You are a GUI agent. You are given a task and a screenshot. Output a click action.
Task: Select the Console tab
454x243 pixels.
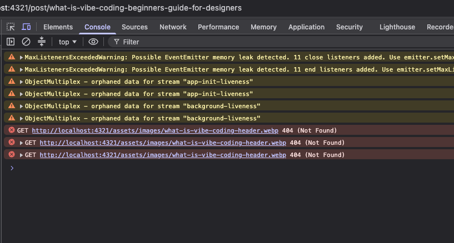point(97,27)
